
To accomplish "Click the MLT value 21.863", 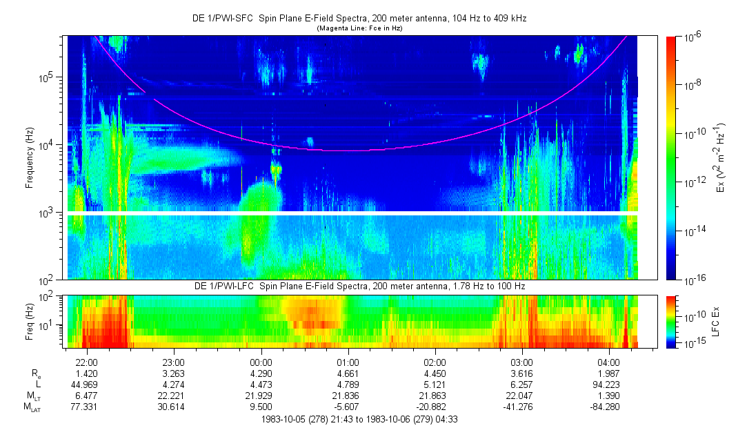I will click(432, 396).
